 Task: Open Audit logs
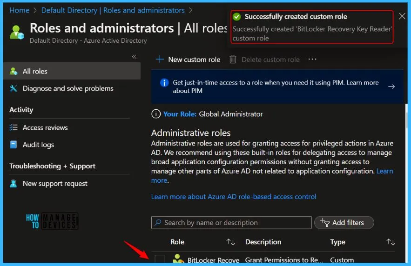(38, 145)
